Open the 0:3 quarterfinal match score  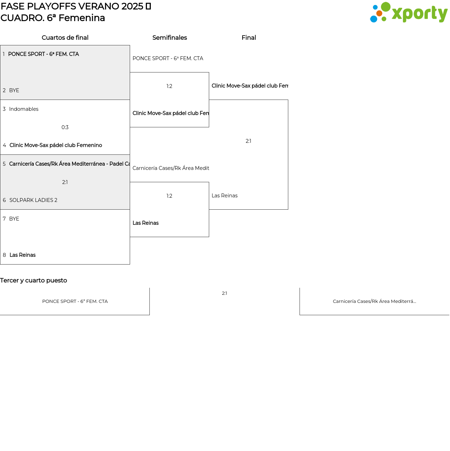coord(65,127)
